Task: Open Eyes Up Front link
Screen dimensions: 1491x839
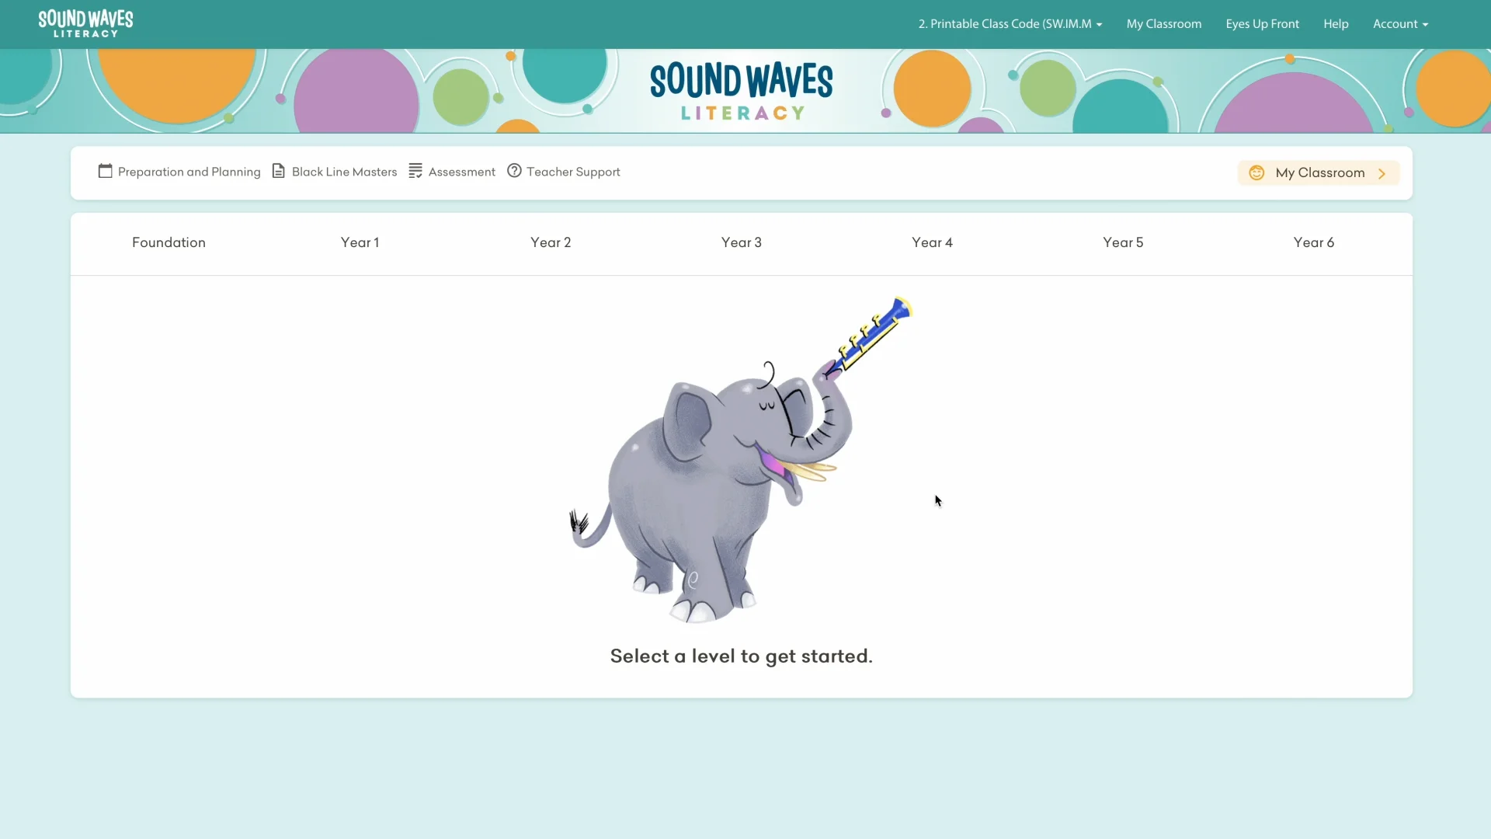Action: [1262, 24]
